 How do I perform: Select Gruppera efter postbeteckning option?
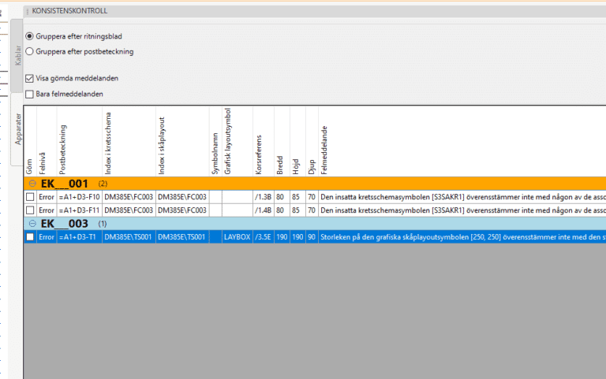pos(30,51)
